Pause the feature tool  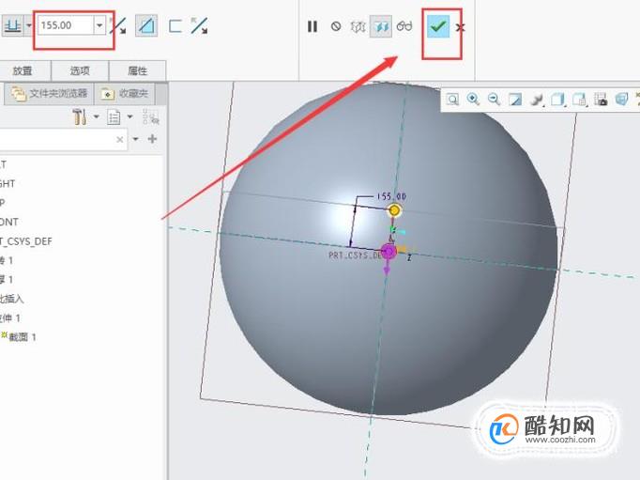[x=312, y=26]
